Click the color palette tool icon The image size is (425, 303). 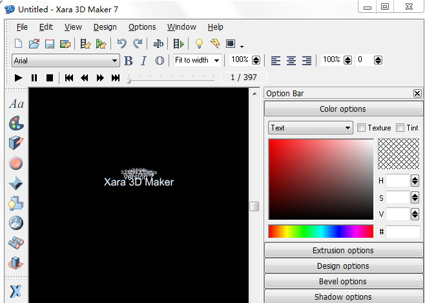click(16, 123)
